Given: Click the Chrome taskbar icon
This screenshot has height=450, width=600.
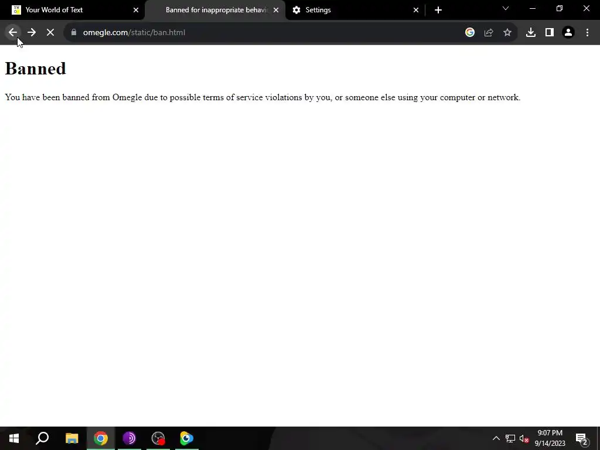Looking at the screenshot, I should coord(101,438).
